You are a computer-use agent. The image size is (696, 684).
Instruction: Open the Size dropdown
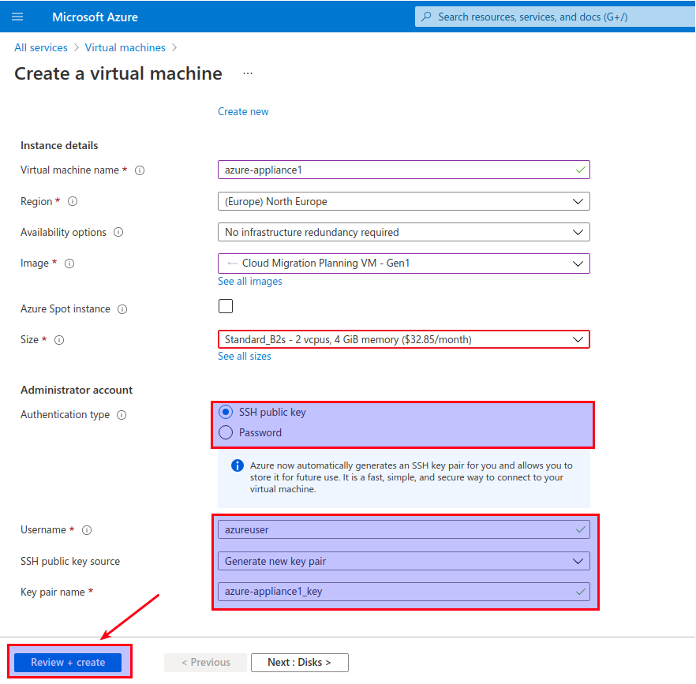403,339
